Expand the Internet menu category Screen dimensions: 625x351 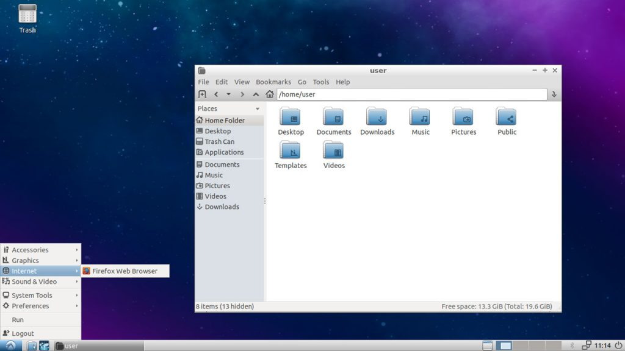pos(41,271)
